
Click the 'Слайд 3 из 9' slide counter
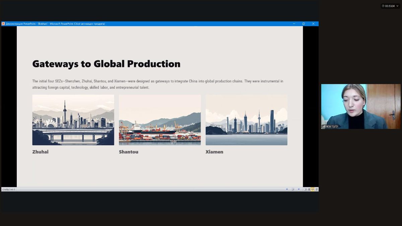pos(9,190)
